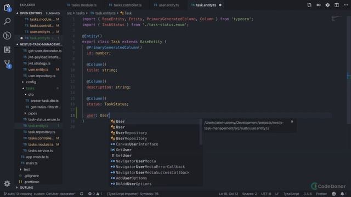
Task: Click the git branch name in status bar
Action: 39,194
